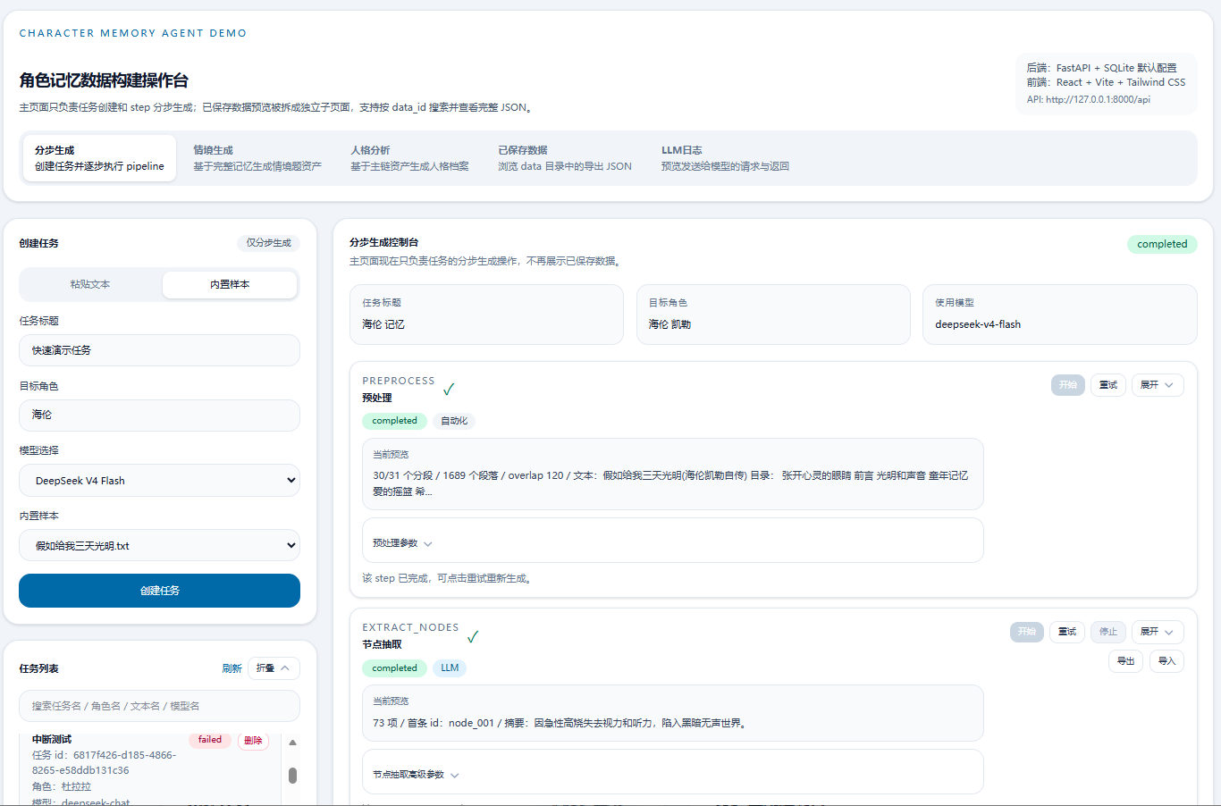Import node extraction data with 导入
This screenshot has width=1221, height=806.
pos(1166,661)
